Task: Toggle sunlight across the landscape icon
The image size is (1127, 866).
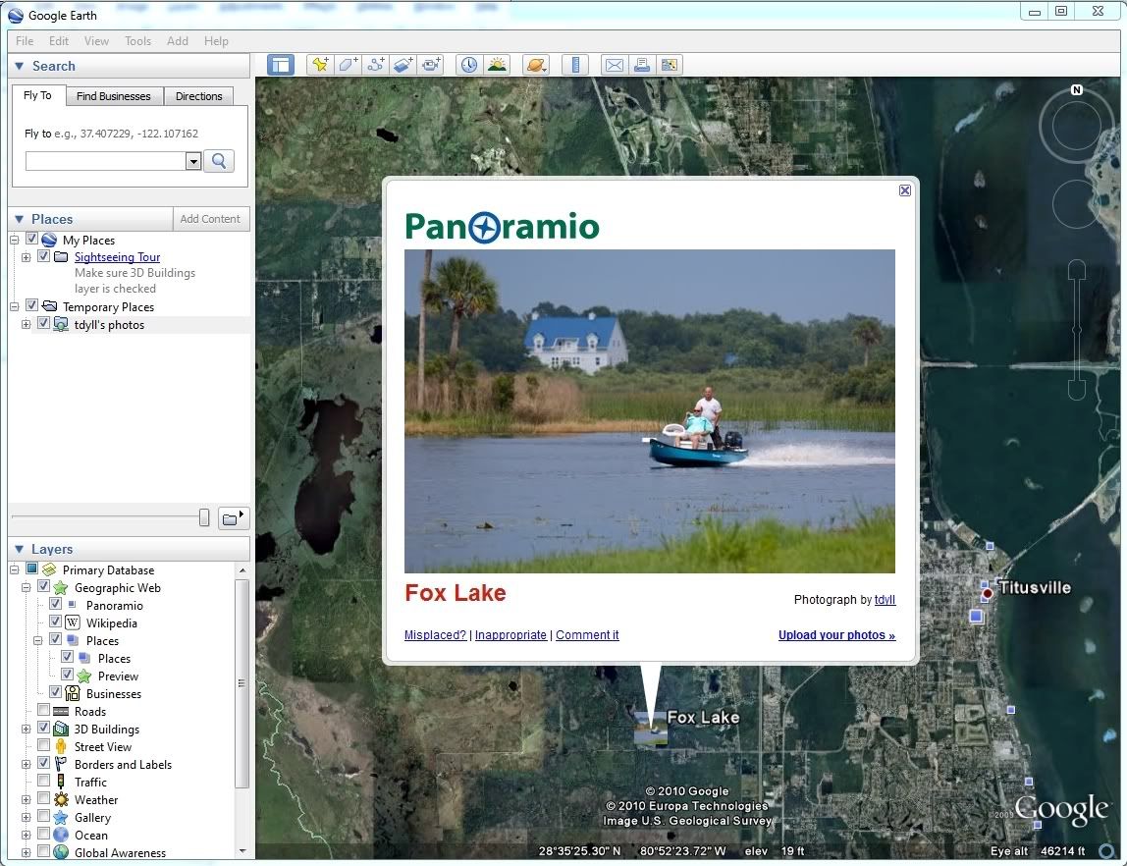Action: 497,66
